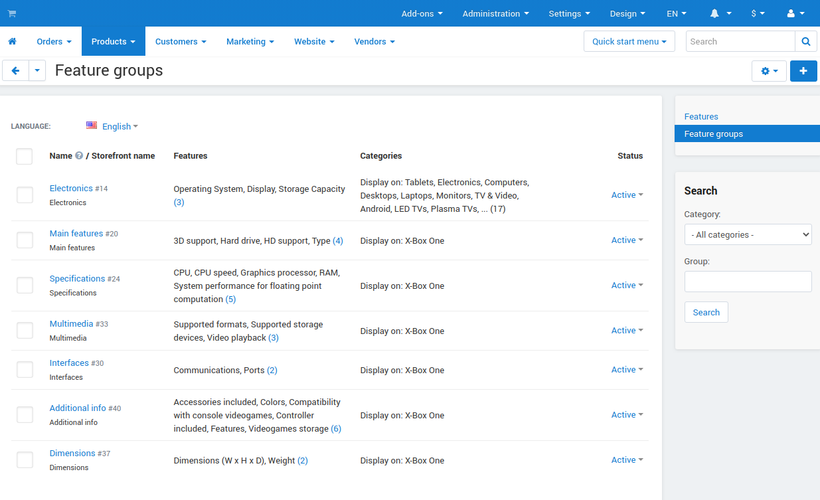820x500 pixels.
Task: Open Additional info Active status dropdown
Action: pos(627,414)
